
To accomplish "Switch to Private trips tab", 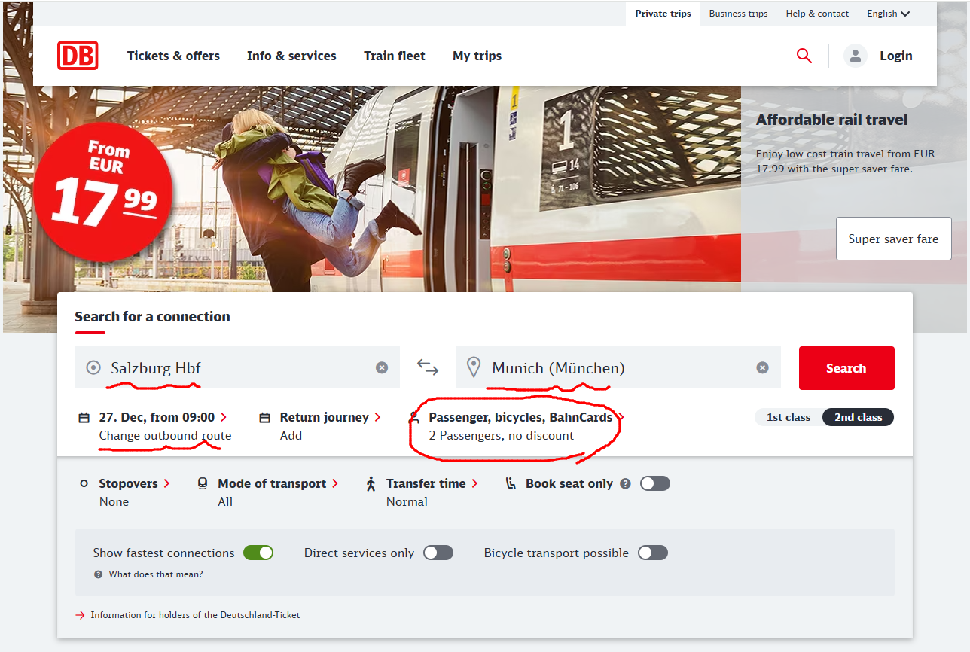I will point(663,14).
